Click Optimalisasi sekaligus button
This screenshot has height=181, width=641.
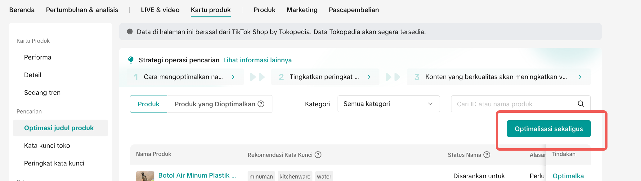click(549, 129)
